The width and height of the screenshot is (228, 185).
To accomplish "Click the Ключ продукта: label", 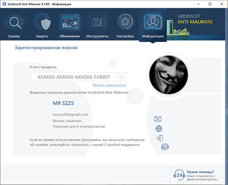I will [x=43, y=67].
